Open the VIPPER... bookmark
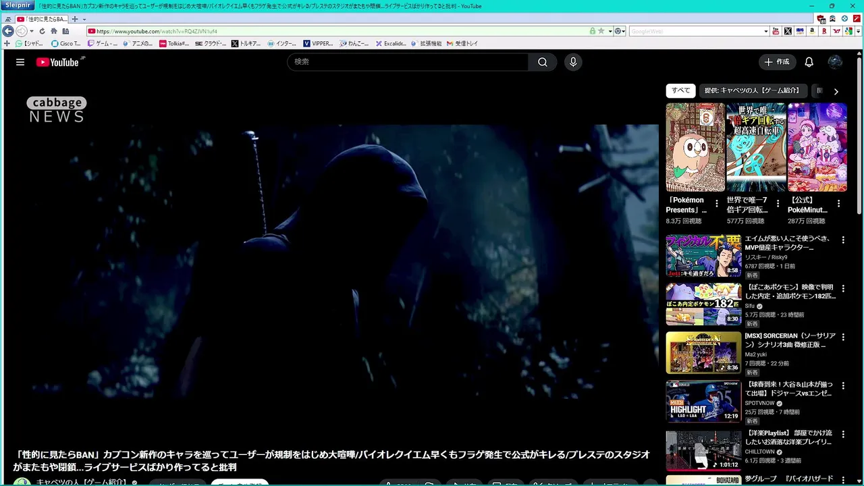Viewport: 864px width, 486px height. point(318,43)
